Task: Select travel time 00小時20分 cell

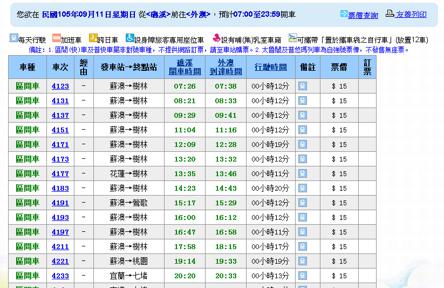Action: pos(271,189)
